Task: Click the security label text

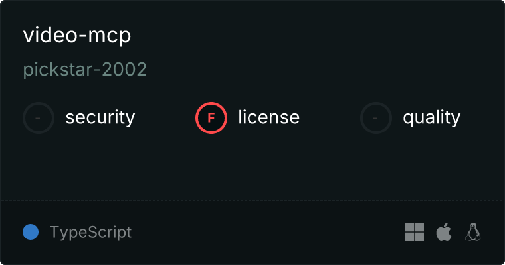Action: [100, 117]
